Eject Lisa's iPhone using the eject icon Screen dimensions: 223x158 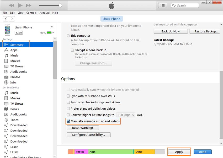52,27
